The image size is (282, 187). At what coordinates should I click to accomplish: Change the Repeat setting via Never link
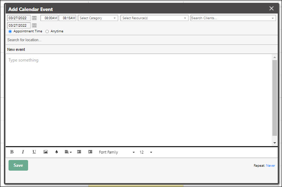coord(271,166)
